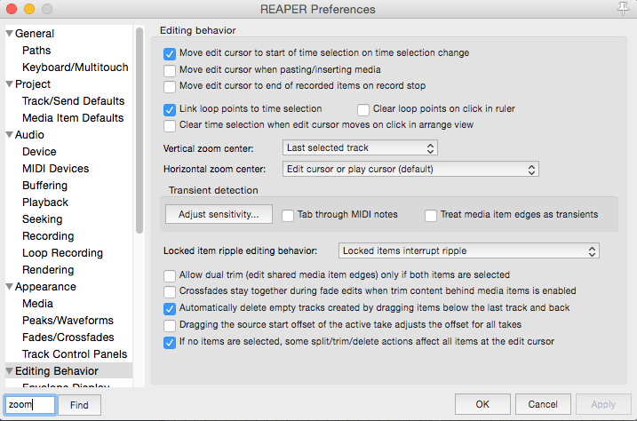Viewport: 637px width, 421px height.
Task: Collapse the Appearance section triangle
Action: click(x=9, y=287)
